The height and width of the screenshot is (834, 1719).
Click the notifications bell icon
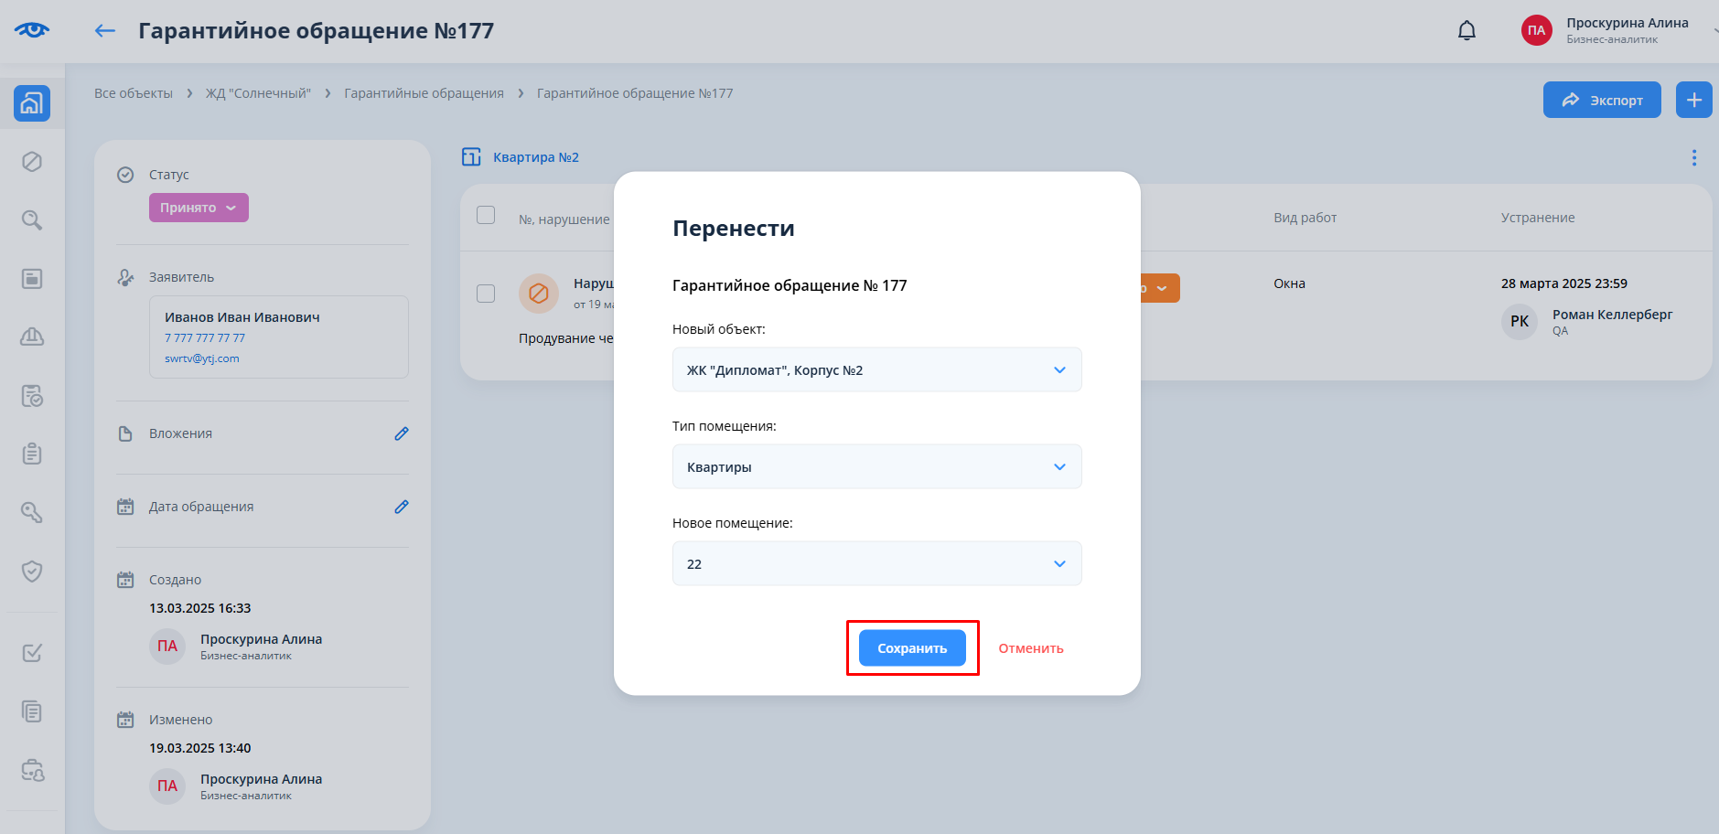1467,31
